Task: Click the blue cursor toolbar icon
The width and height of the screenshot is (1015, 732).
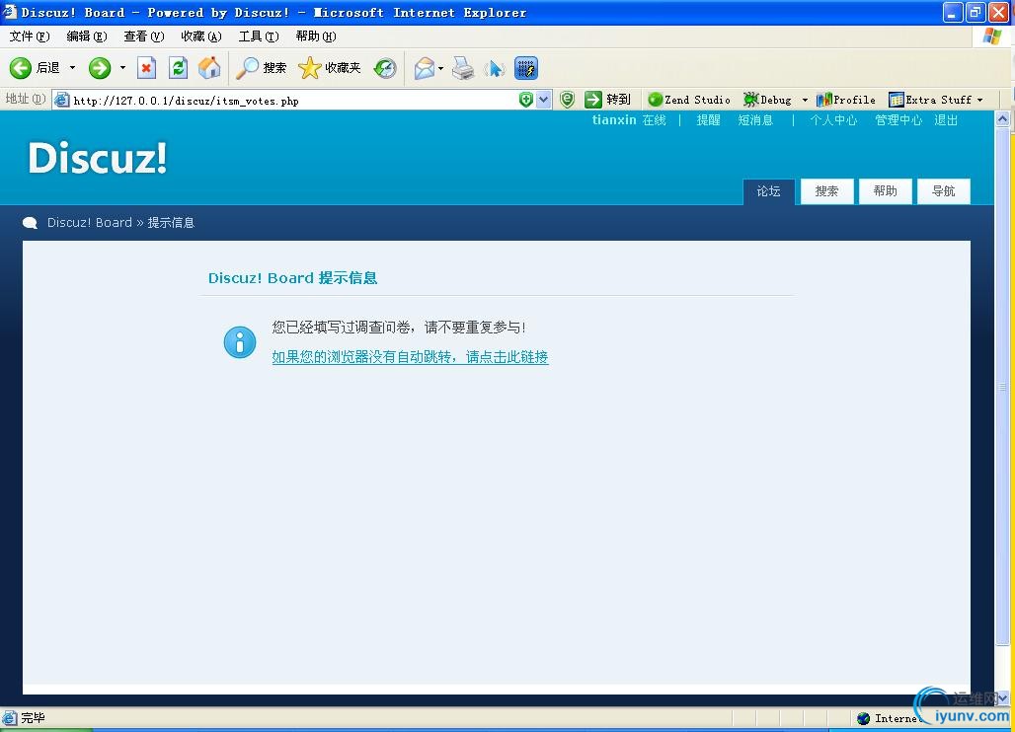Action: click(x=496, y=68)
